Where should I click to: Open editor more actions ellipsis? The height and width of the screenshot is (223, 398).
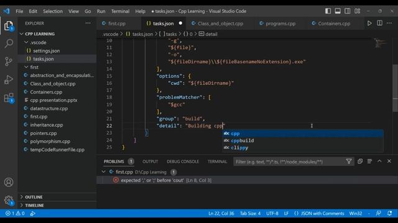(x=389, y=23)
